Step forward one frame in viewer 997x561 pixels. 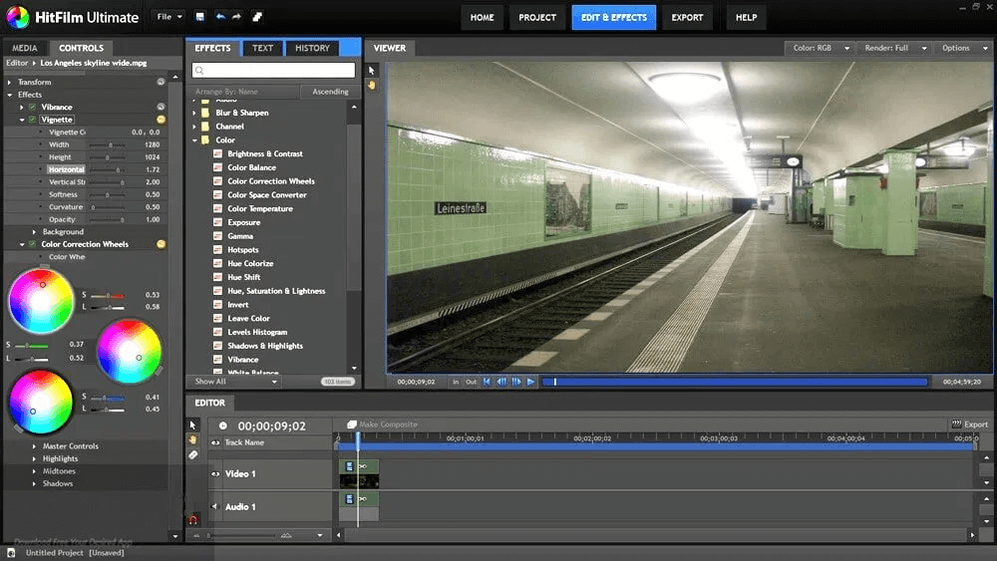coord(516,382)
